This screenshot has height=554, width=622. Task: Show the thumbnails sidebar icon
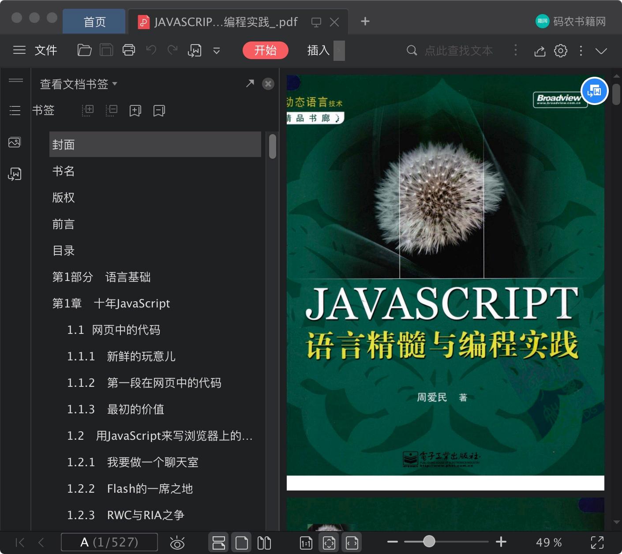[x=15, y=142]
